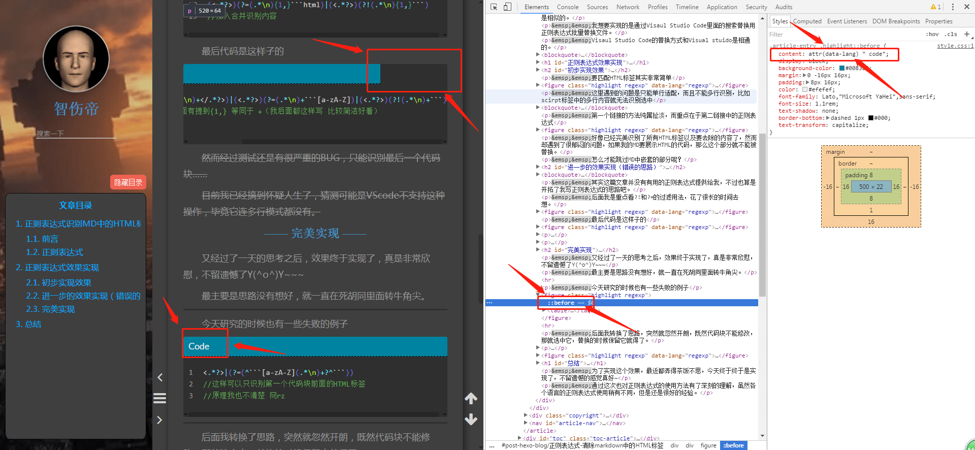Viewport: 975px width, 450px height.
Task: Open the style.css:1 source link
Action: (x=955, y=46)
